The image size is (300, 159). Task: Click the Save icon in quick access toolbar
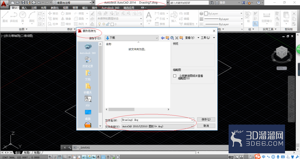pyautogui.click(x=23, y=3)
